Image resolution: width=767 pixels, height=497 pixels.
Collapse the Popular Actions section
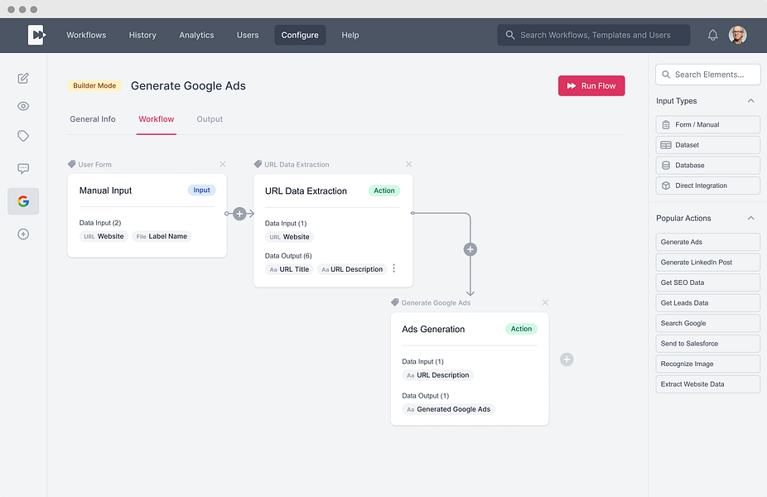click(751, 218)
